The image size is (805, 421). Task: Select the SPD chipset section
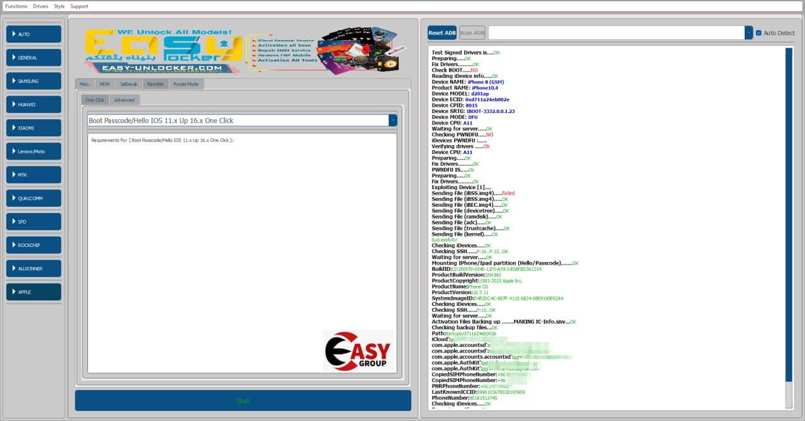34,222
